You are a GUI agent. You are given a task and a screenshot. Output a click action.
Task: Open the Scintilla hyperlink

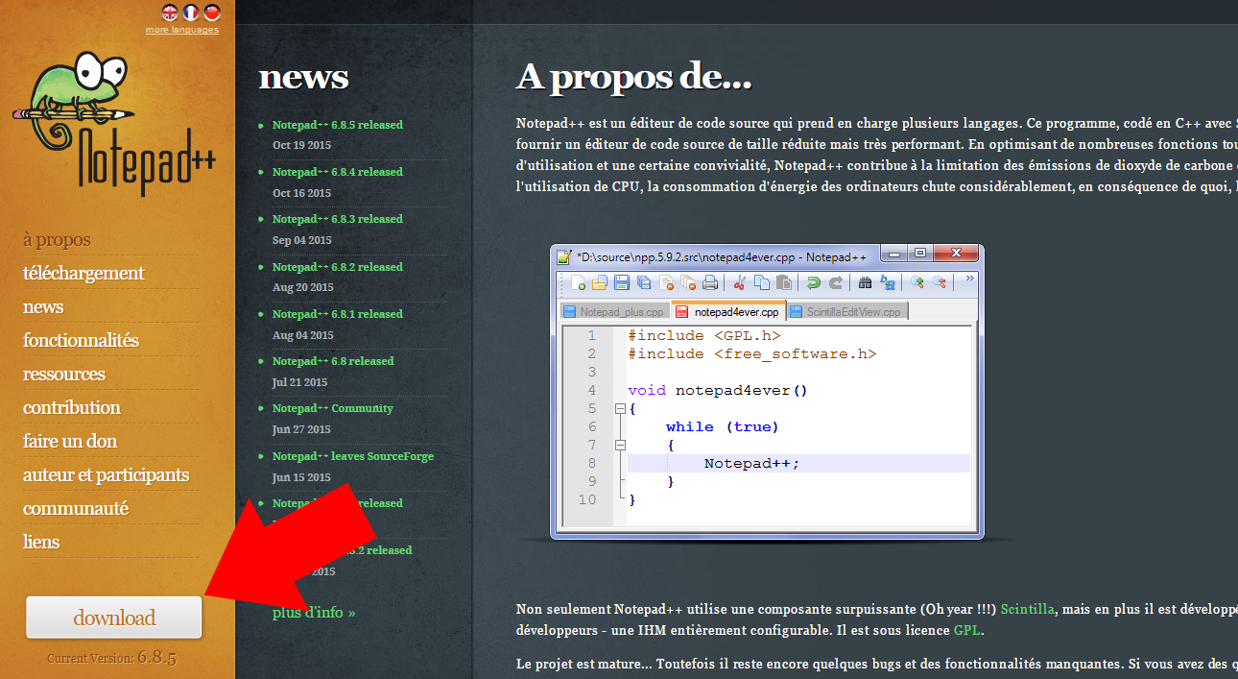point(1028,609)
